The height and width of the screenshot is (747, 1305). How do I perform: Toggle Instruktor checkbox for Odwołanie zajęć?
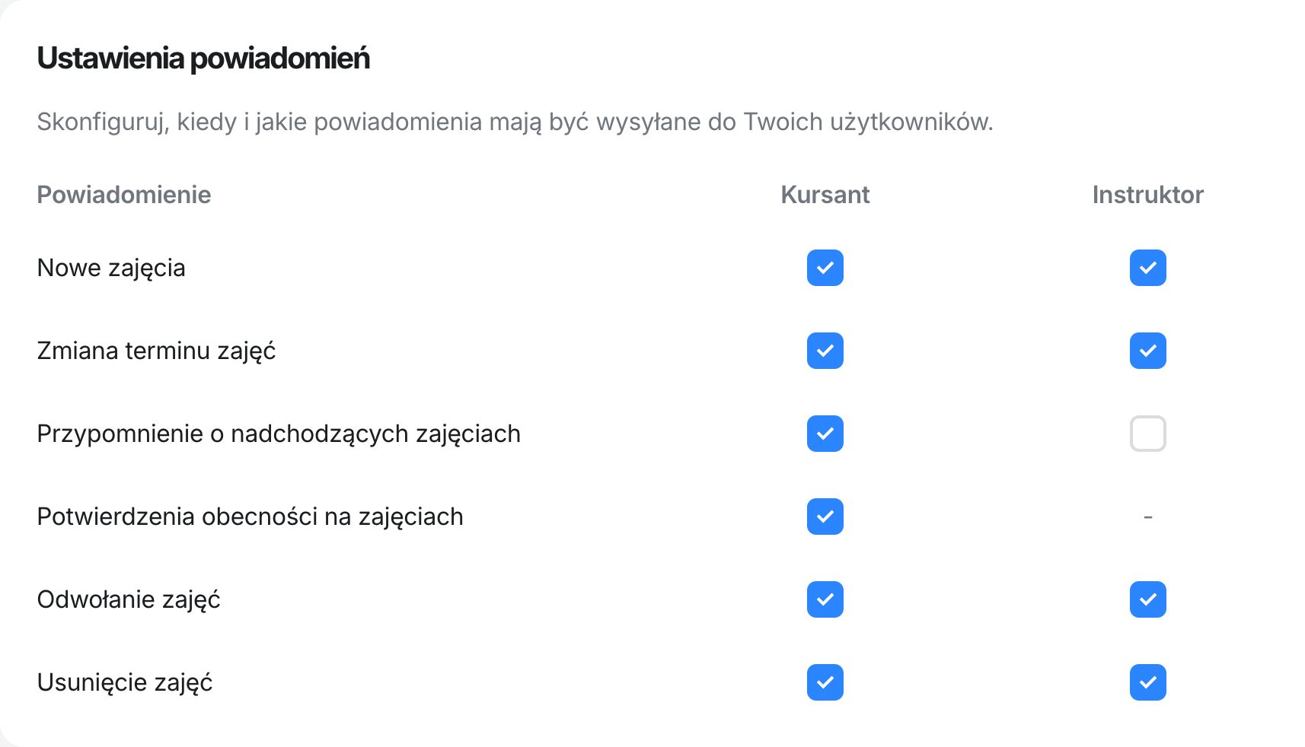click(1147, 599)
